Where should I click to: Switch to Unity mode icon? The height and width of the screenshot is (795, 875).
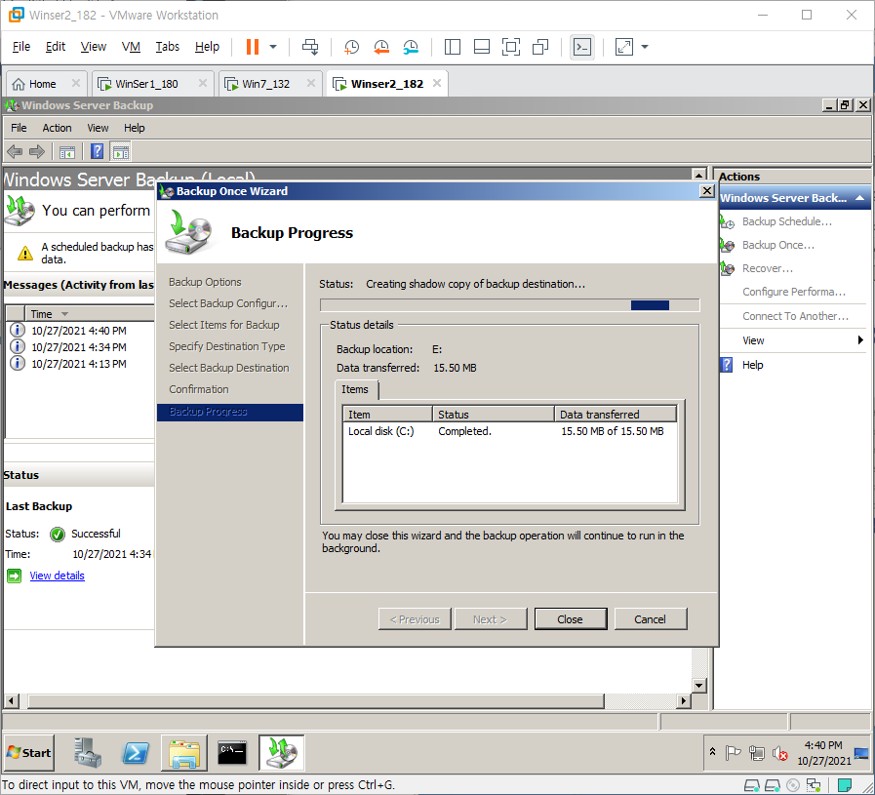pos(540,47)
